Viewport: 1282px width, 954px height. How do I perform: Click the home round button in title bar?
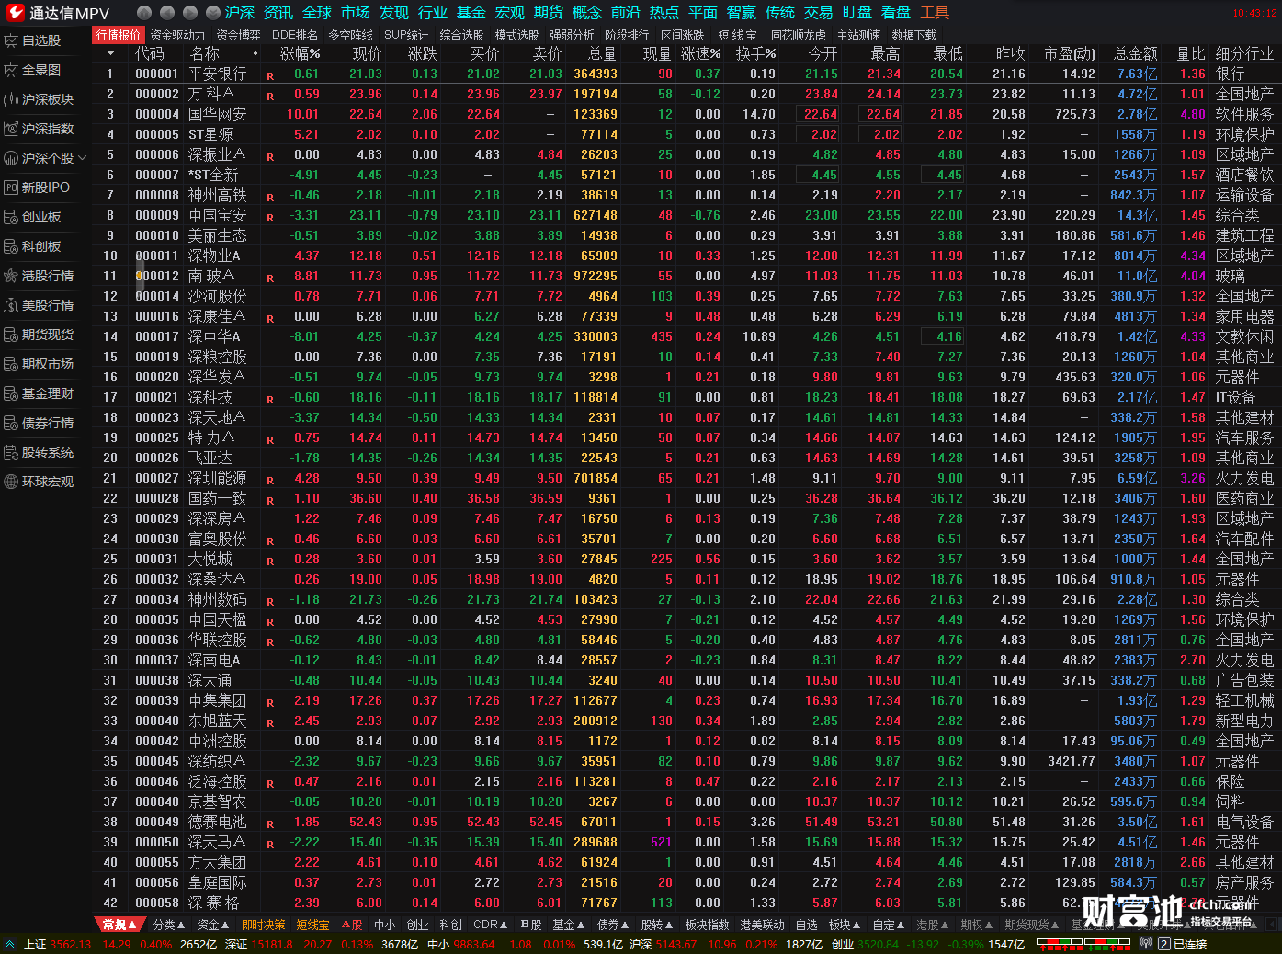coord(143,13)
